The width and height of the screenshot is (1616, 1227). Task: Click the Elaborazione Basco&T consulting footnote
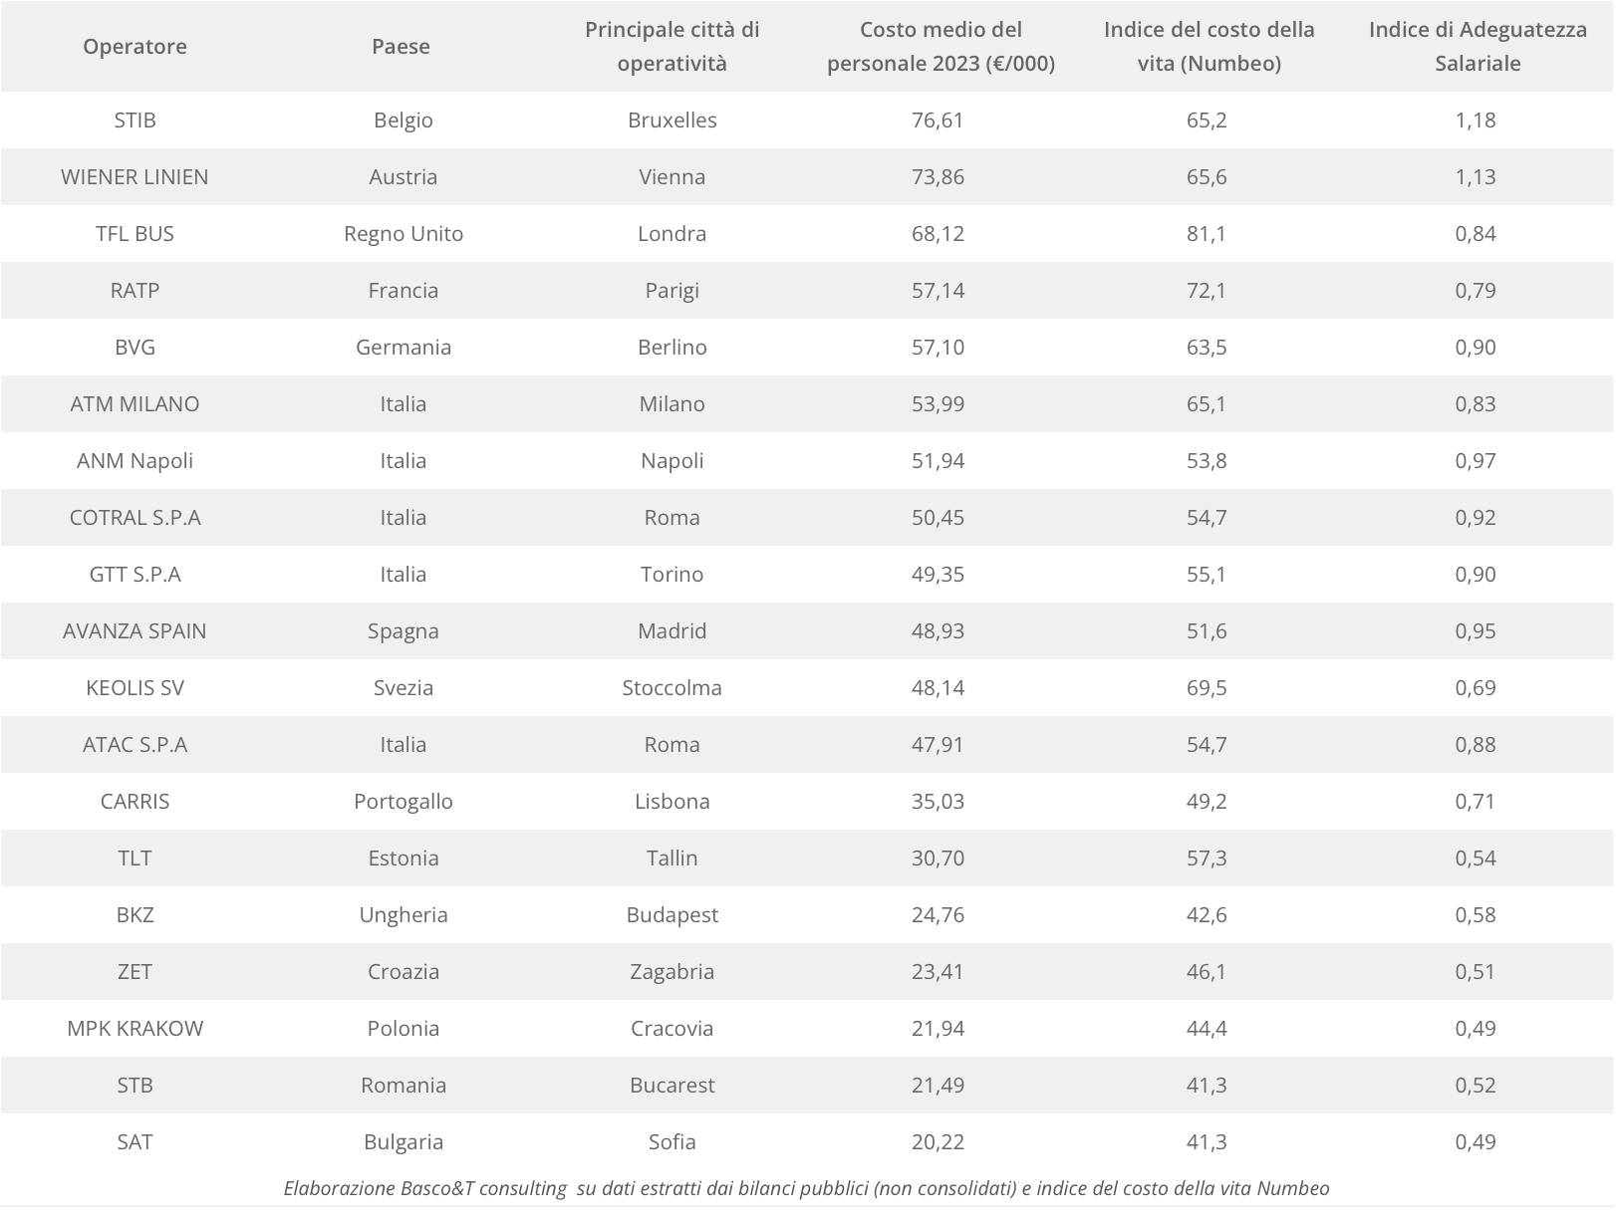point(806,1188)
